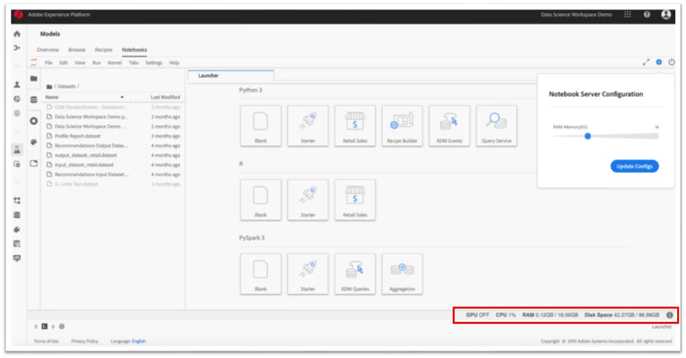
Task: Open the data explorer icon in the JupyterLab sidebar
Action: point(34,99)
